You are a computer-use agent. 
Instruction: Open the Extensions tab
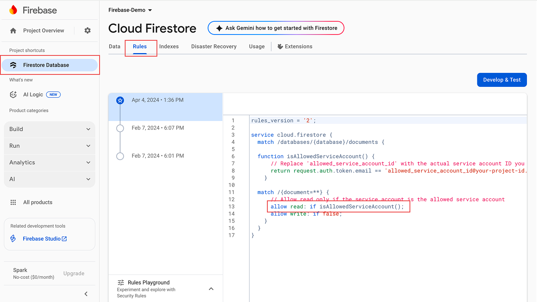(295, 47)
